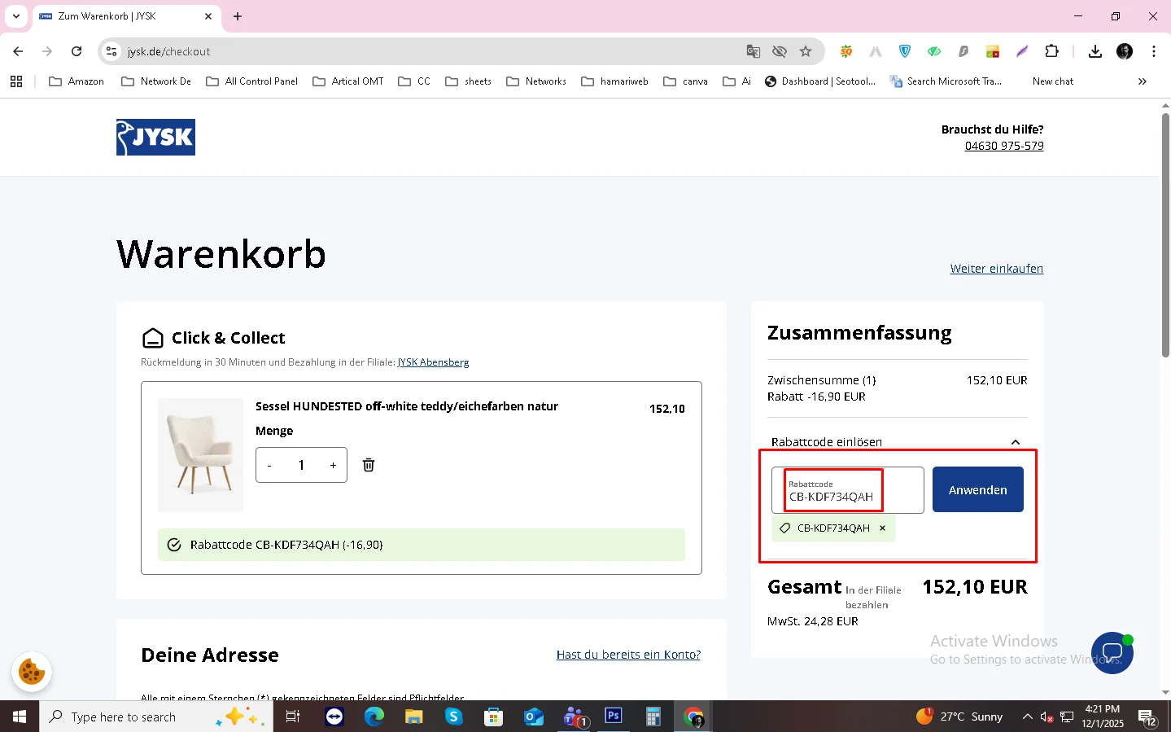Bookmark this page via the star icon
1171x732 pixels.
tap(806, 50)
